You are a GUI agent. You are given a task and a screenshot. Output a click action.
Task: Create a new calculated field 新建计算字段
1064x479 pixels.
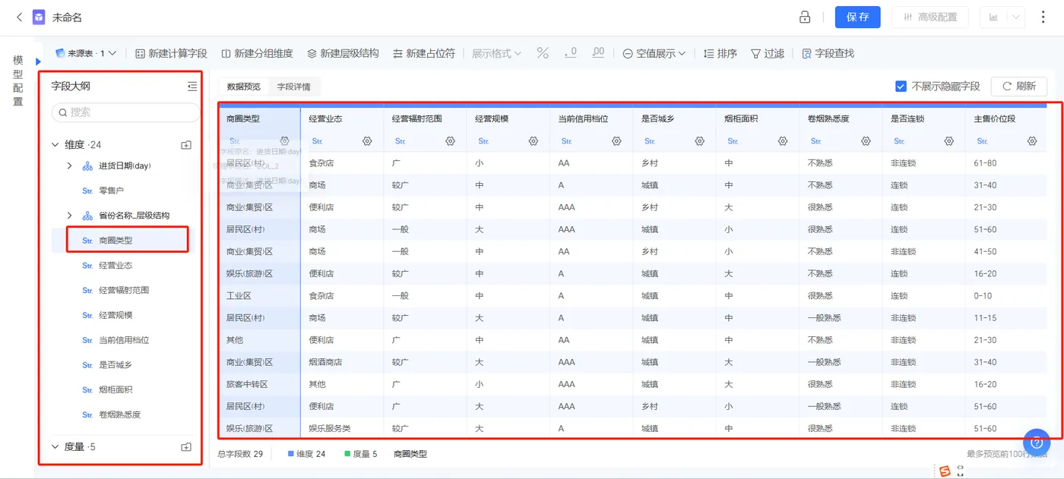point(171,53)
